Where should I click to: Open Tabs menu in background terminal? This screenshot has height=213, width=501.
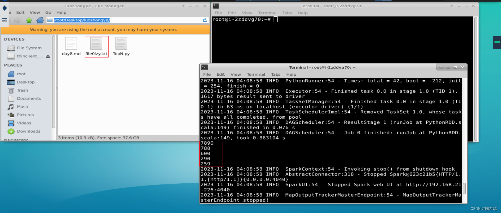pyautogui.click(x=287, y=13)
